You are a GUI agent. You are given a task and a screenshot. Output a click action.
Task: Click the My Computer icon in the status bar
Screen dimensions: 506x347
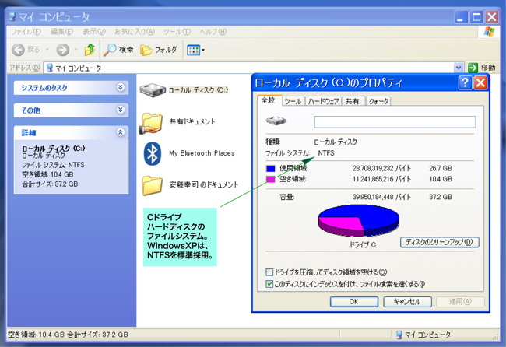point(399,335)
